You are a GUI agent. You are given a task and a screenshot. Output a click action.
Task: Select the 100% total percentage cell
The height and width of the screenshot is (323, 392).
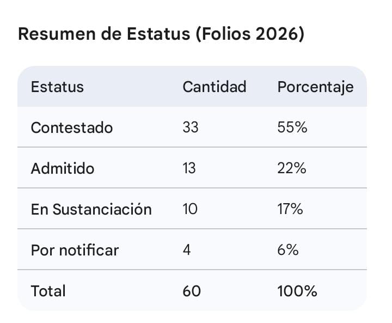click(x=297, y=291)
